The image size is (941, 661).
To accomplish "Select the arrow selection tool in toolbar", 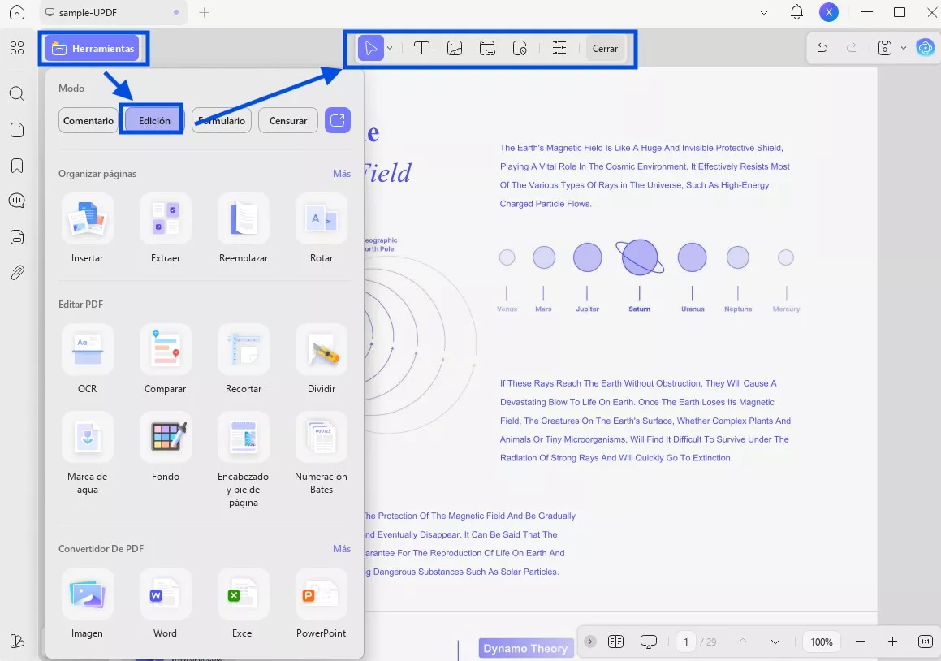I will (371, 49).
